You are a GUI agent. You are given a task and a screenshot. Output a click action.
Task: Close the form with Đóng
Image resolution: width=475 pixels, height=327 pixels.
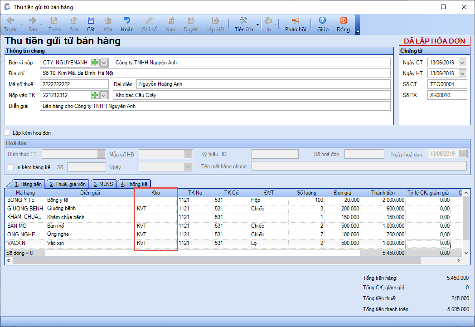(343, 24)
